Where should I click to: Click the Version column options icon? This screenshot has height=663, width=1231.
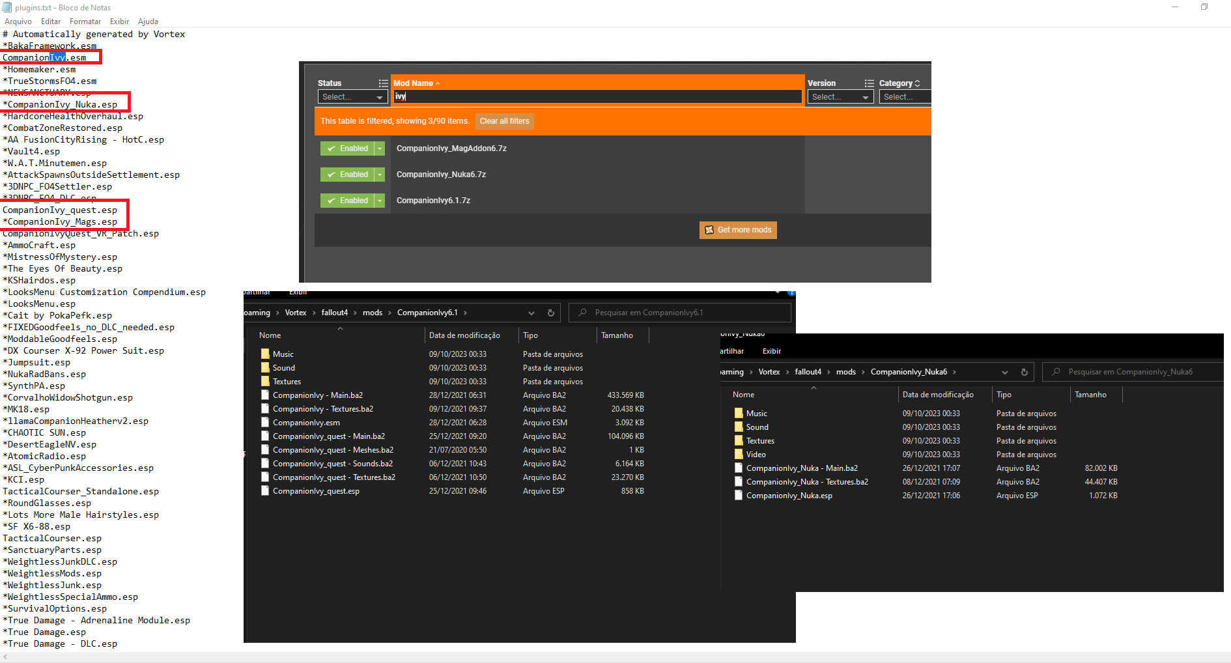(x=870, y=83)
